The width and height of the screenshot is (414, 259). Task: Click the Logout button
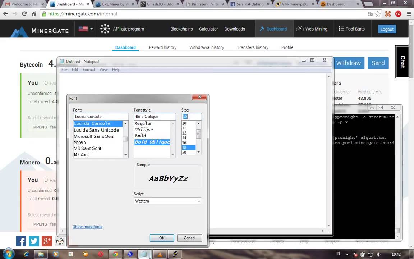pyautogui.click(x=387, y=29)
